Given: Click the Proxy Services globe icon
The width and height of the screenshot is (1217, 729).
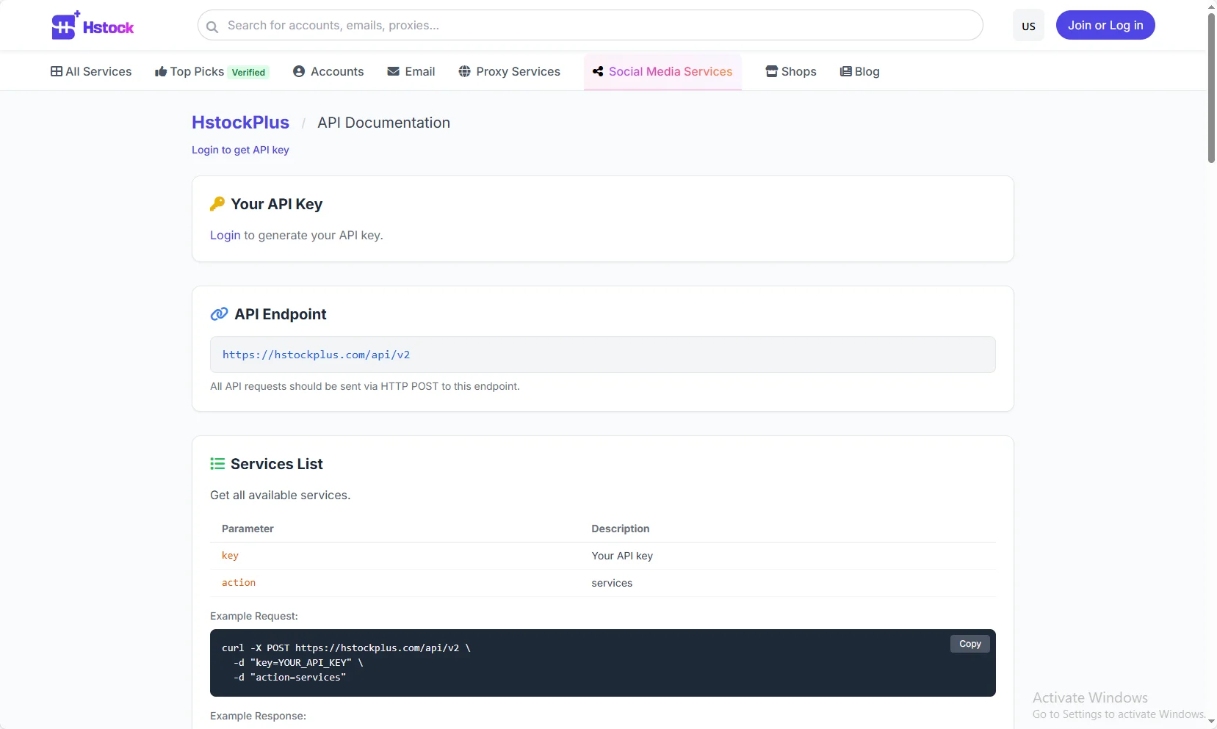Looking at the screenshot, I should tap(465, 71).
